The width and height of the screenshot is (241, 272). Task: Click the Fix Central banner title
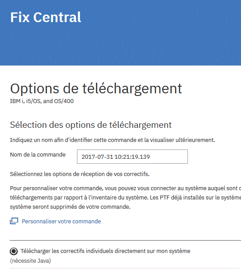point(46,17)
